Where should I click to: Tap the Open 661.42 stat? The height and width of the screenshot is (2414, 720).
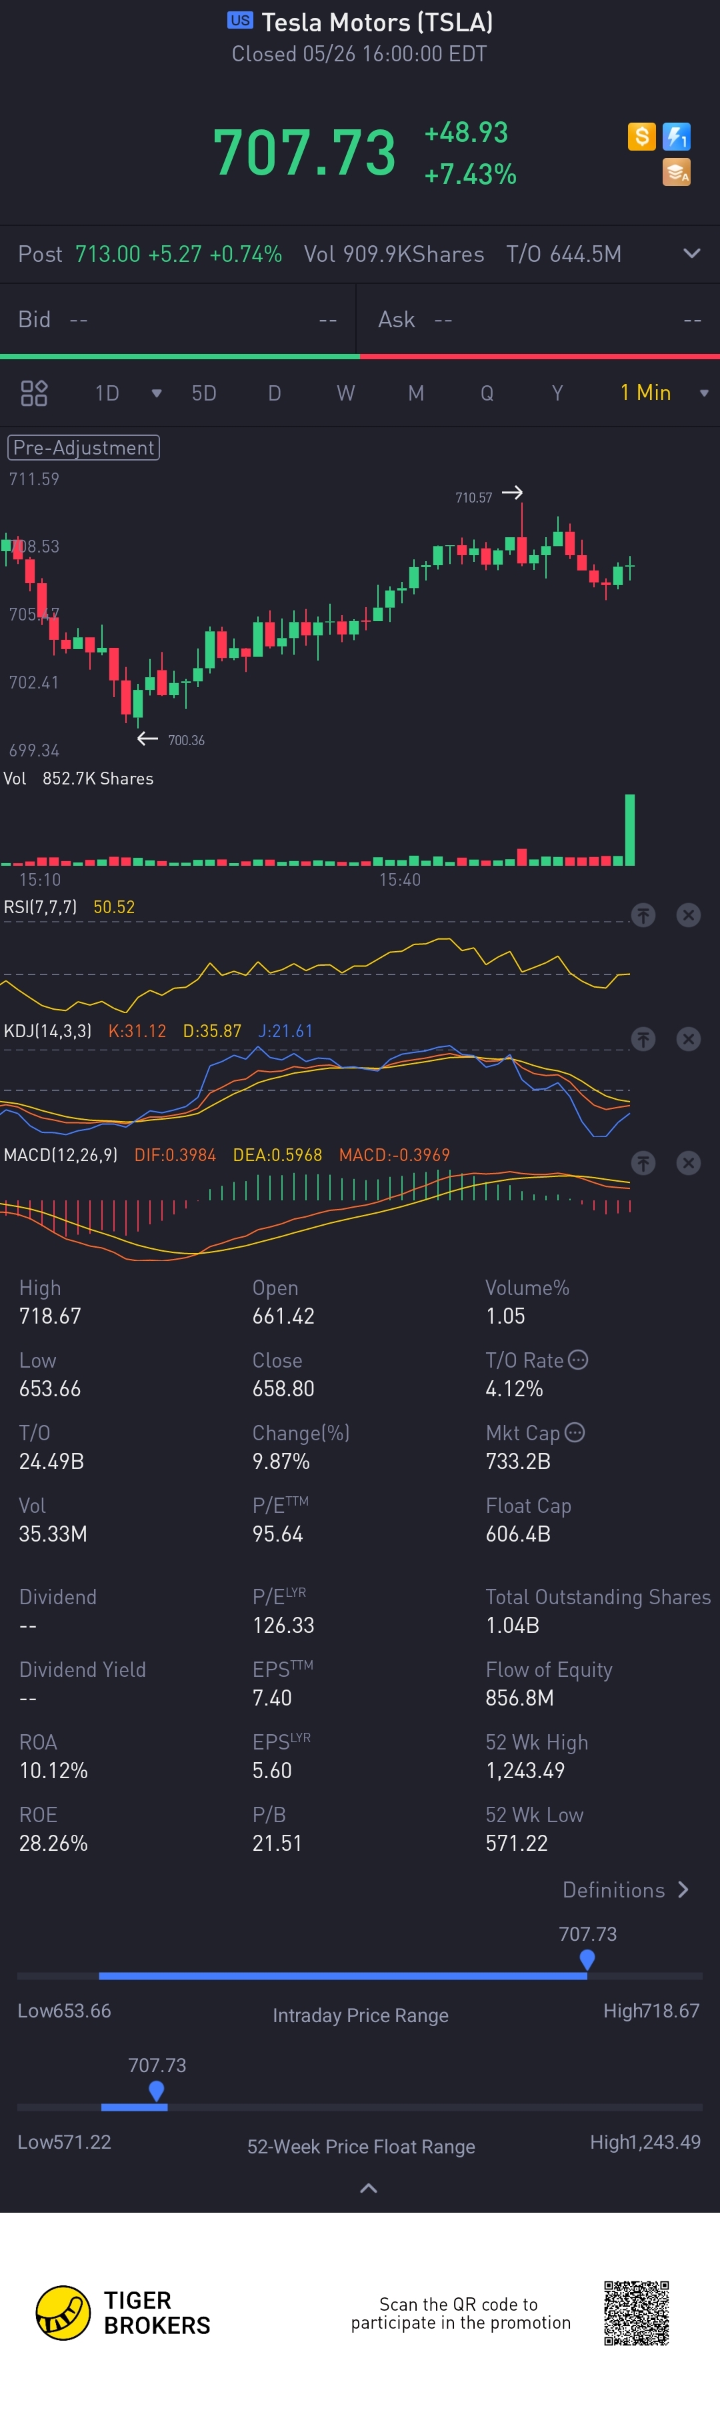(x=283, y=1301)
